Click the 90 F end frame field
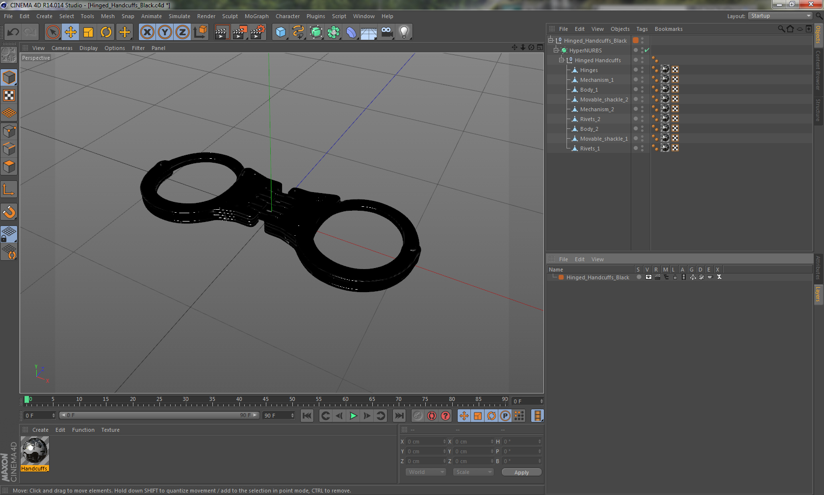Image resolution: width=824 pixels, height=495 pixels. click(279, 416)
